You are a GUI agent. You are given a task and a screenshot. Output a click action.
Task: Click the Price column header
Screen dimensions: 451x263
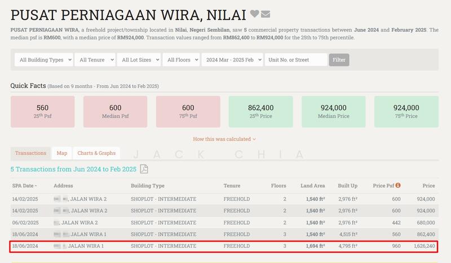coord(428,185)
